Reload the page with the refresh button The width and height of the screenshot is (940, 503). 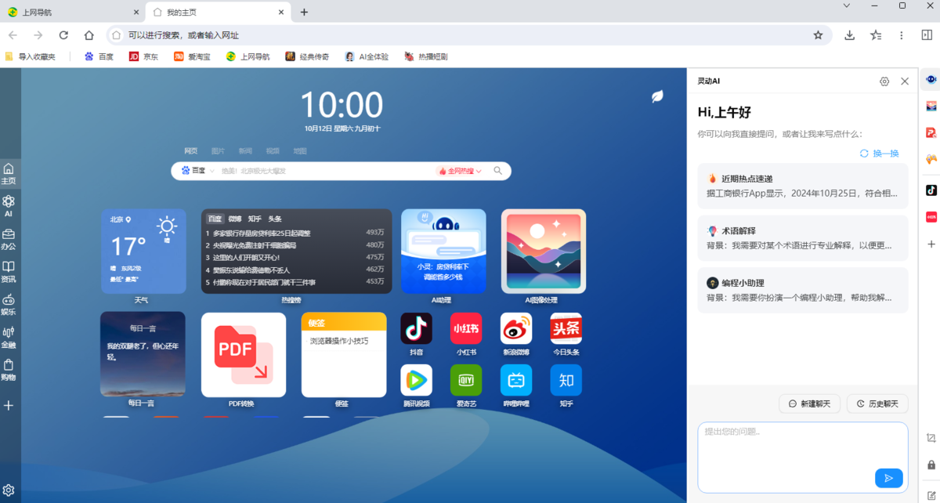tap(63, 35)
